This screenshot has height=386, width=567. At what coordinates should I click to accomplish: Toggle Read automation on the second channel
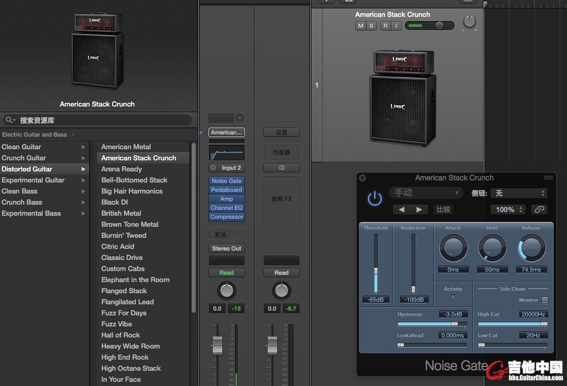coord(281,273)
